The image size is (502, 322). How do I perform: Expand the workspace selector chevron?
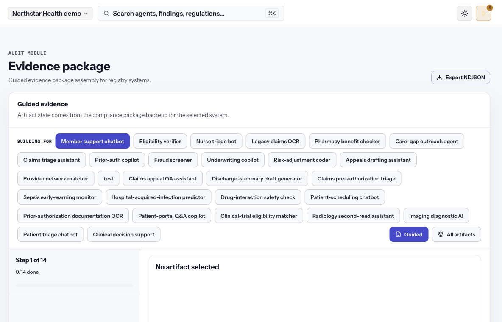[x=86, y=14]
